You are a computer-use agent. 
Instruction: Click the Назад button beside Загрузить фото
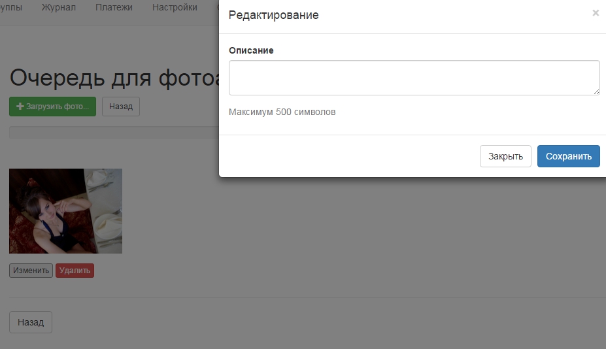click(x=121, y=107)
